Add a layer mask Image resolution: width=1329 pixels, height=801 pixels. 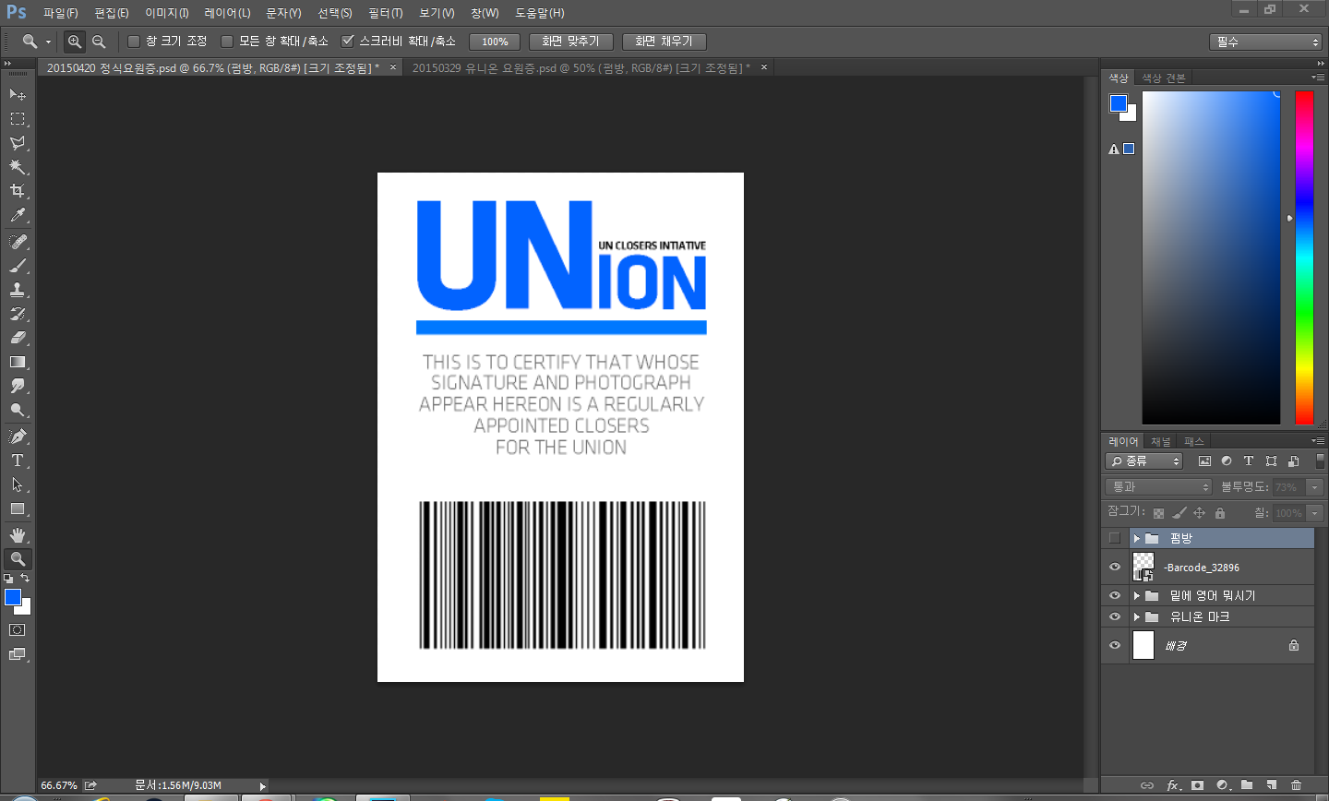click(x=1197, y=785)
